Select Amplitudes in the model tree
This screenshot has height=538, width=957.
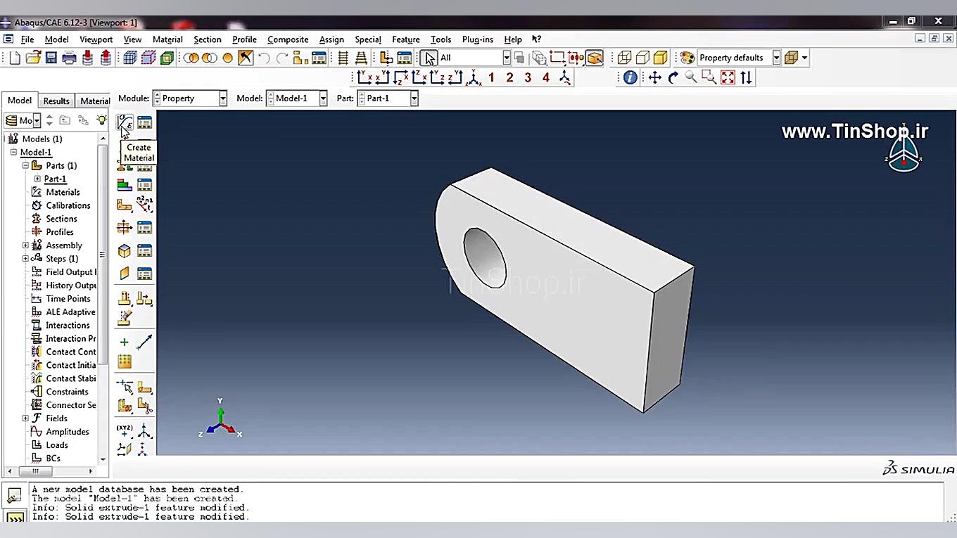[68, 432]
